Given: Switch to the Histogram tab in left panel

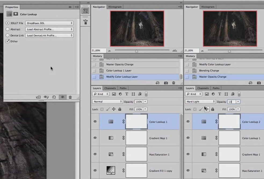Looking at the screenshot, I should [x=115, y=7].
